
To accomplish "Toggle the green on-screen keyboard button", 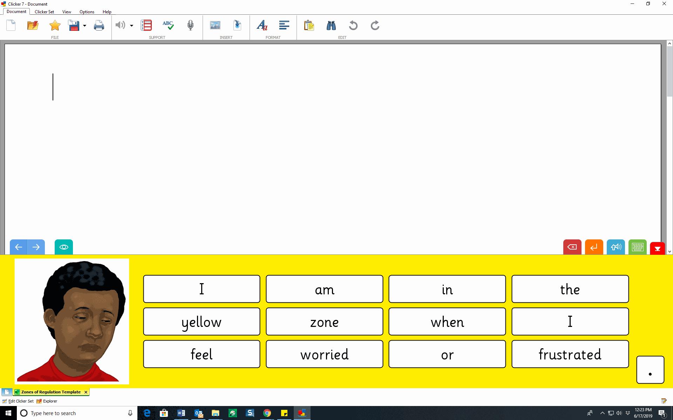I will coord(637,247).
